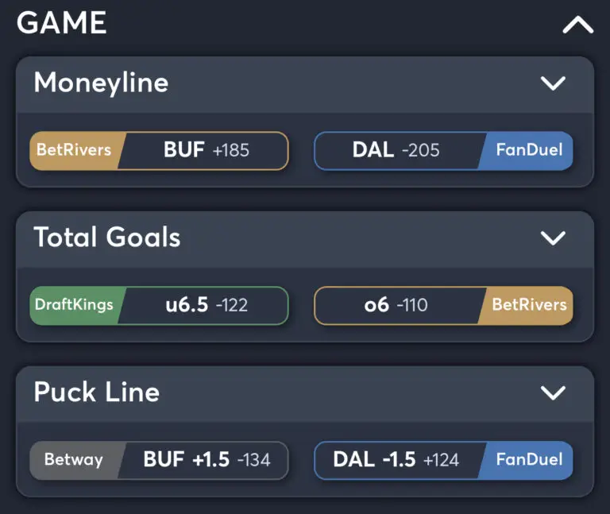The image size is (610, 514).
Task: Click the GAME section title
Action: click(x=62, y=23)
